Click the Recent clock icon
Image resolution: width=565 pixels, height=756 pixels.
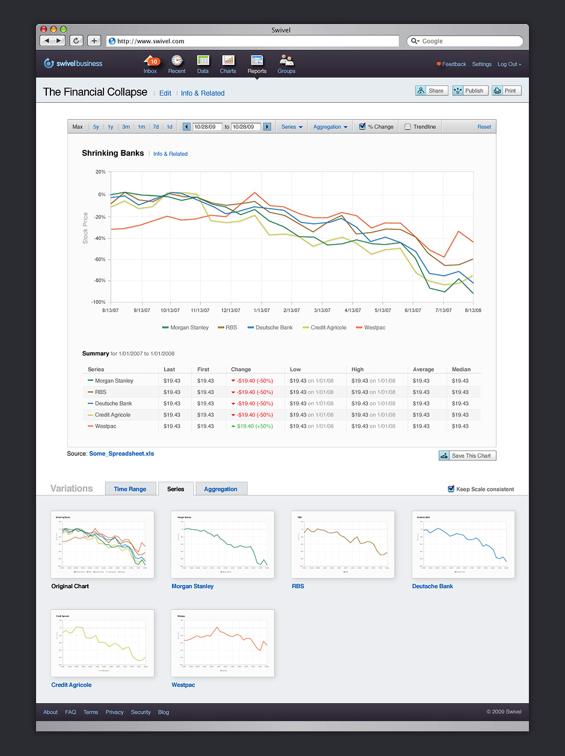177,61
